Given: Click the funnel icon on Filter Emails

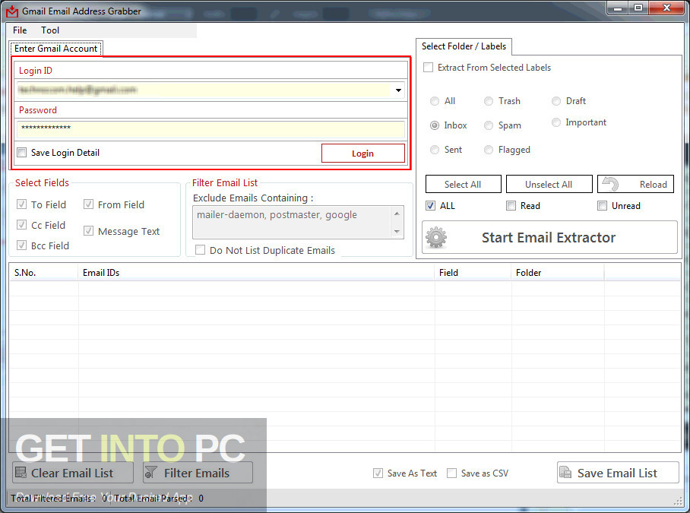Looking at the screenshot, I should pyautogui.click(x=150, y=473).
